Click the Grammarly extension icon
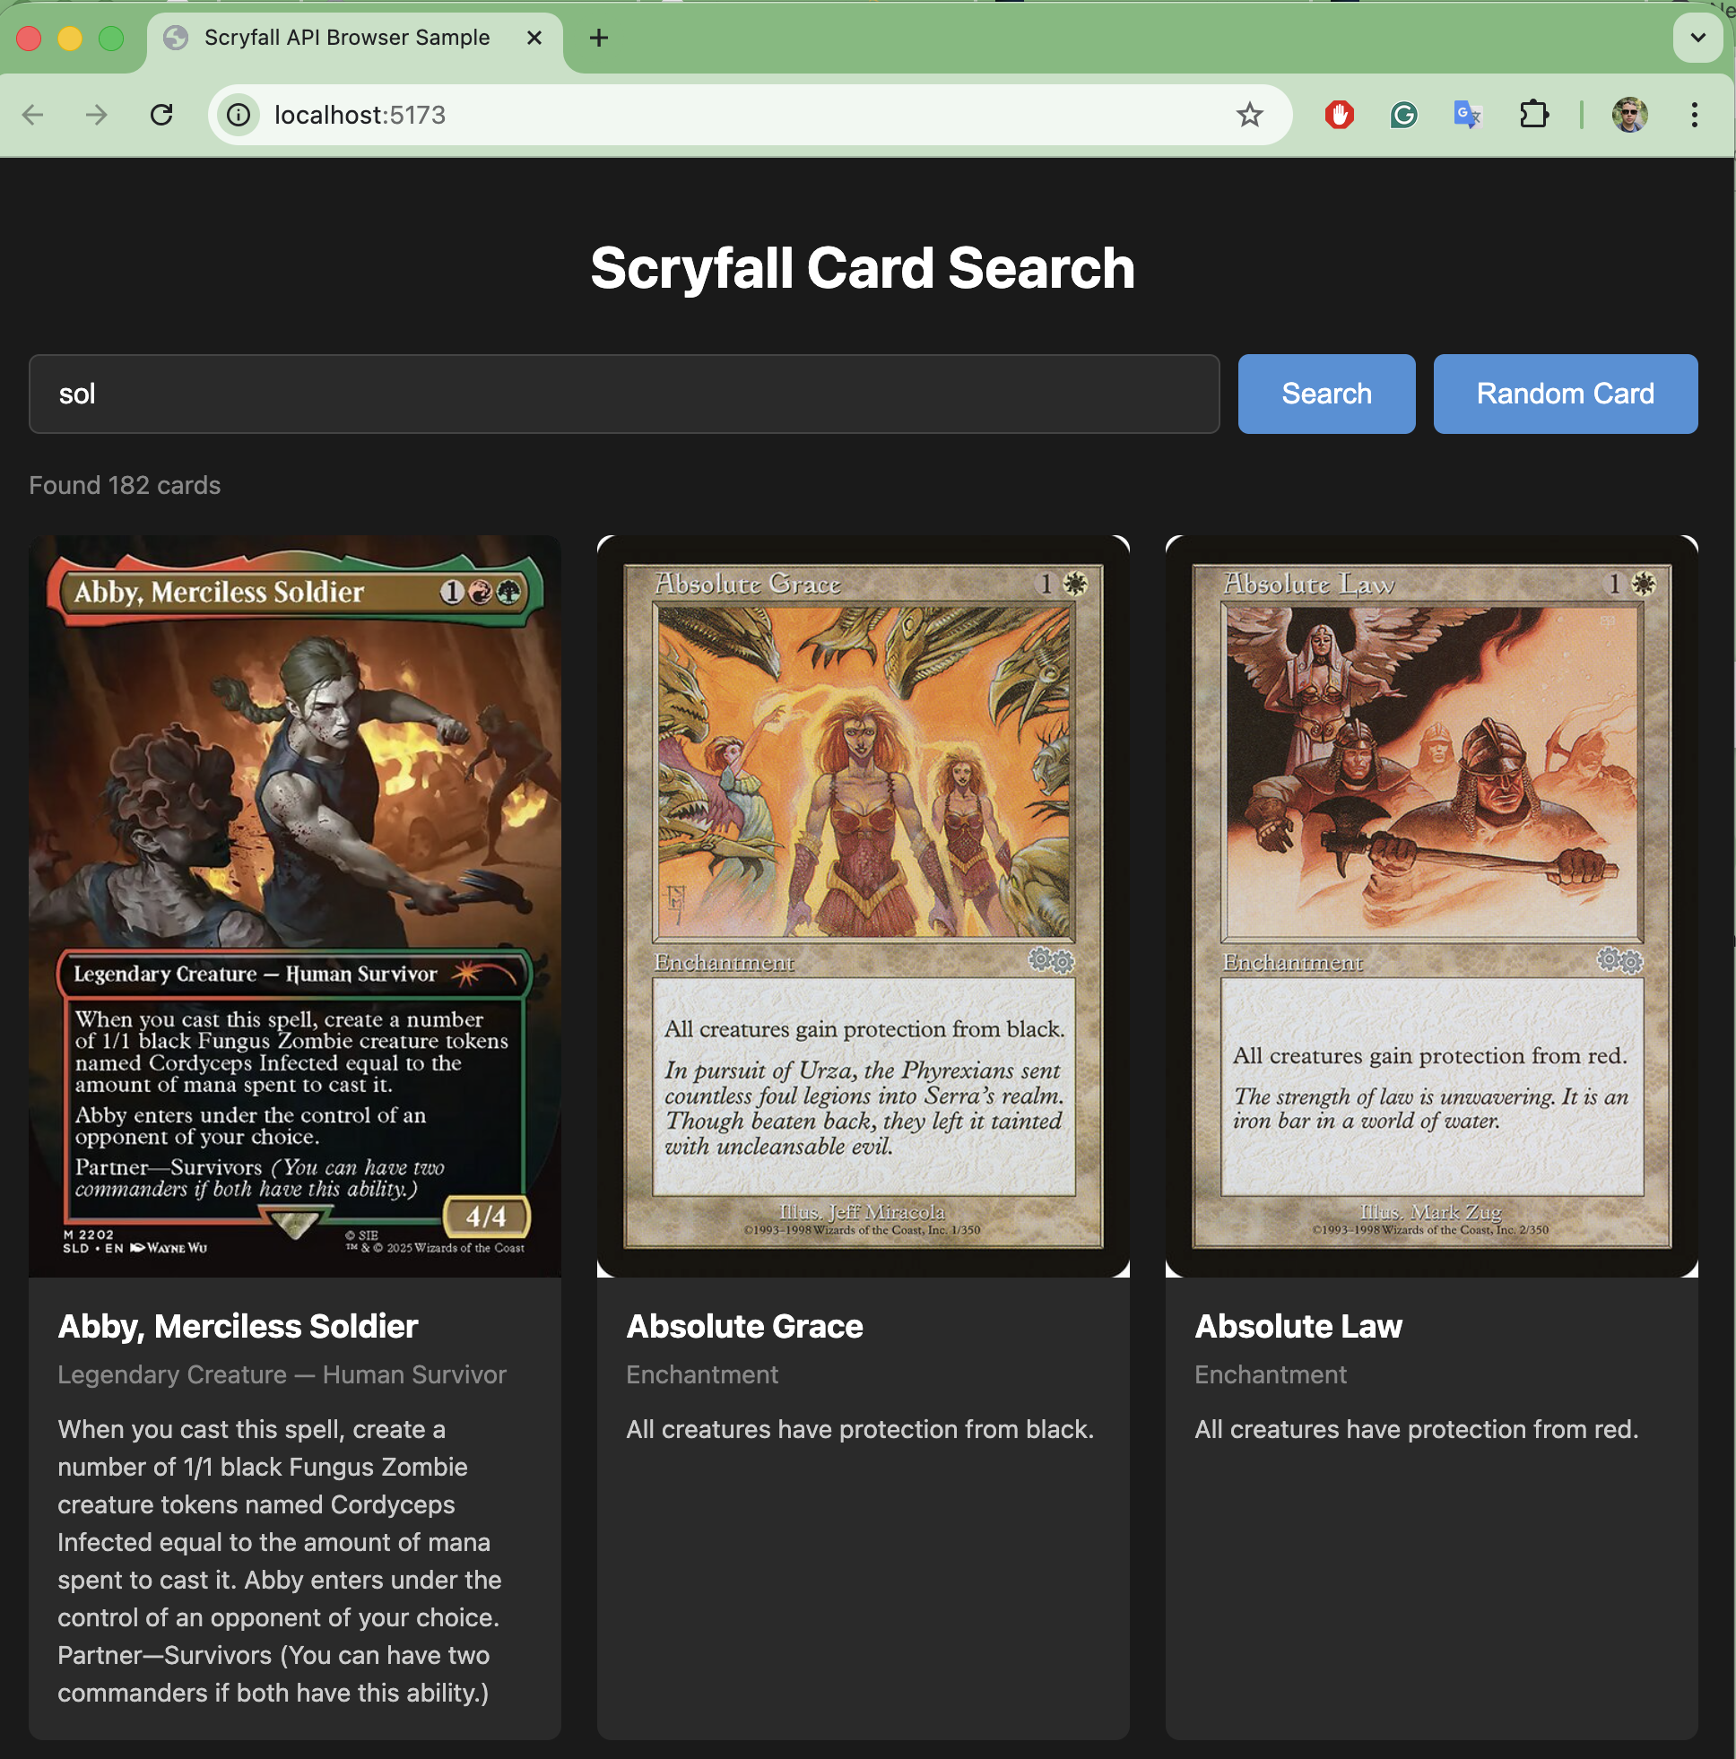 pos(1402,114)
